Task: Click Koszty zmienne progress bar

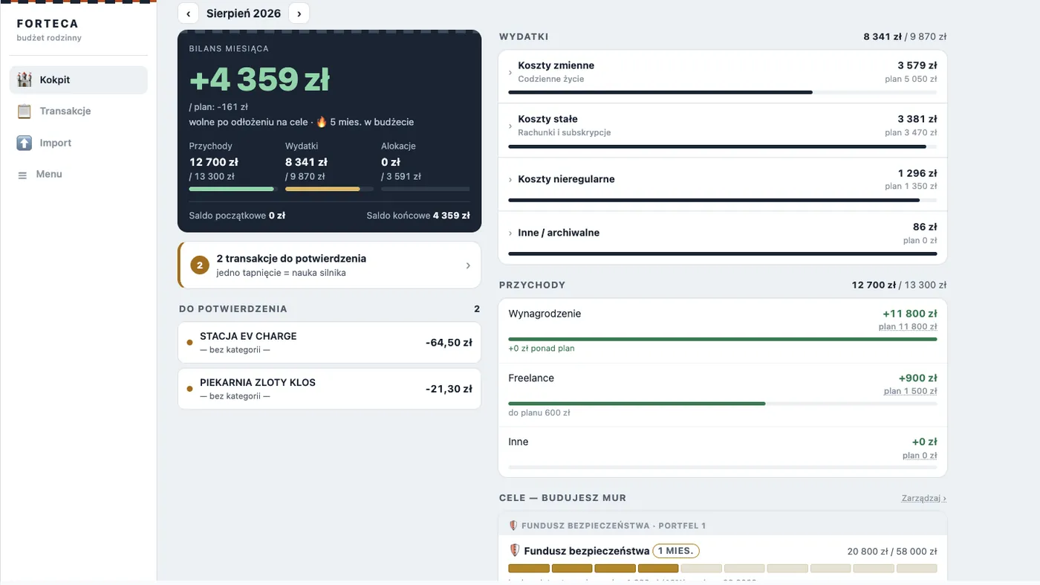Action: 723,92
